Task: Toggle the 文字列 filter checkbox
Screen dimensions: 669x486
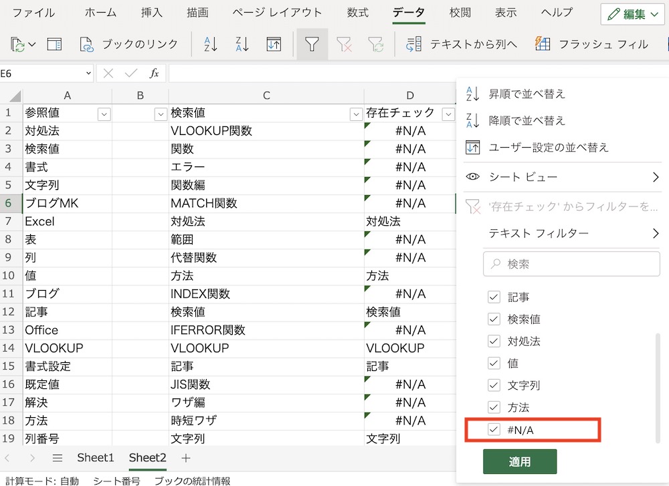Action: click(x=494, y=386)
